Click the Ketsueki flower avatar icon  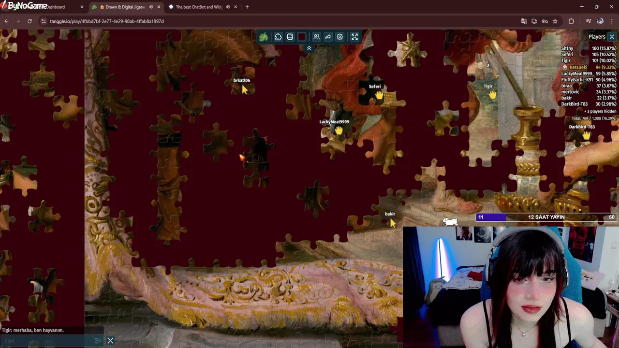pos(565,67)
